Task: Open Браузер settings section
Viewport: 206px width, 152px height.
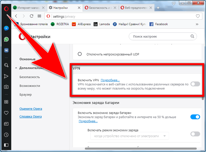Action: (26, 95)
